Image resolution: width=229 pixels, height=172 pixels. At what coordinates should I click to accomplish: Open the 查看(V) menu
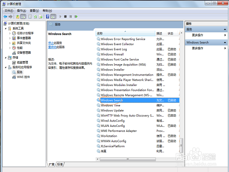coord(34,11)
